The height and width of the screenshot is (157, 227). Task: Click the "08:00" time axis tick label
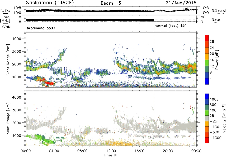coord(83,151)
